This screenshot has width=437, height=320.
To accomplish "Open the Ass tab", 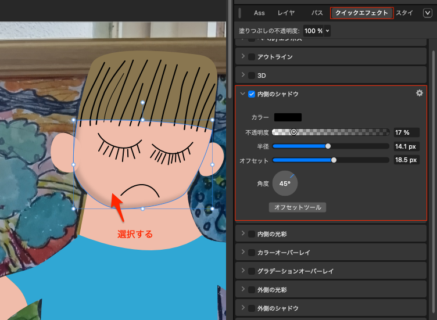I will tap(259, 13).
